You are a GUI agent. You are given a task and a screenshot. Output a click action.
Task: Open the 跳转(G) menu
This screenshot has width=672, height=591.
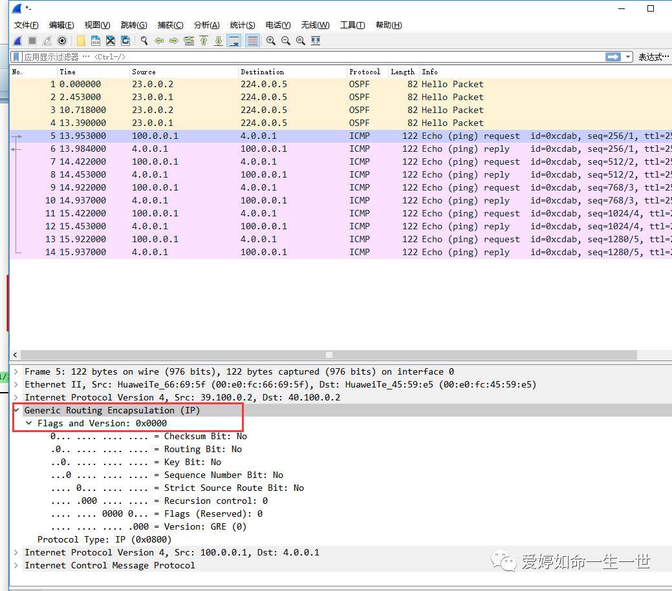(134, 25)
